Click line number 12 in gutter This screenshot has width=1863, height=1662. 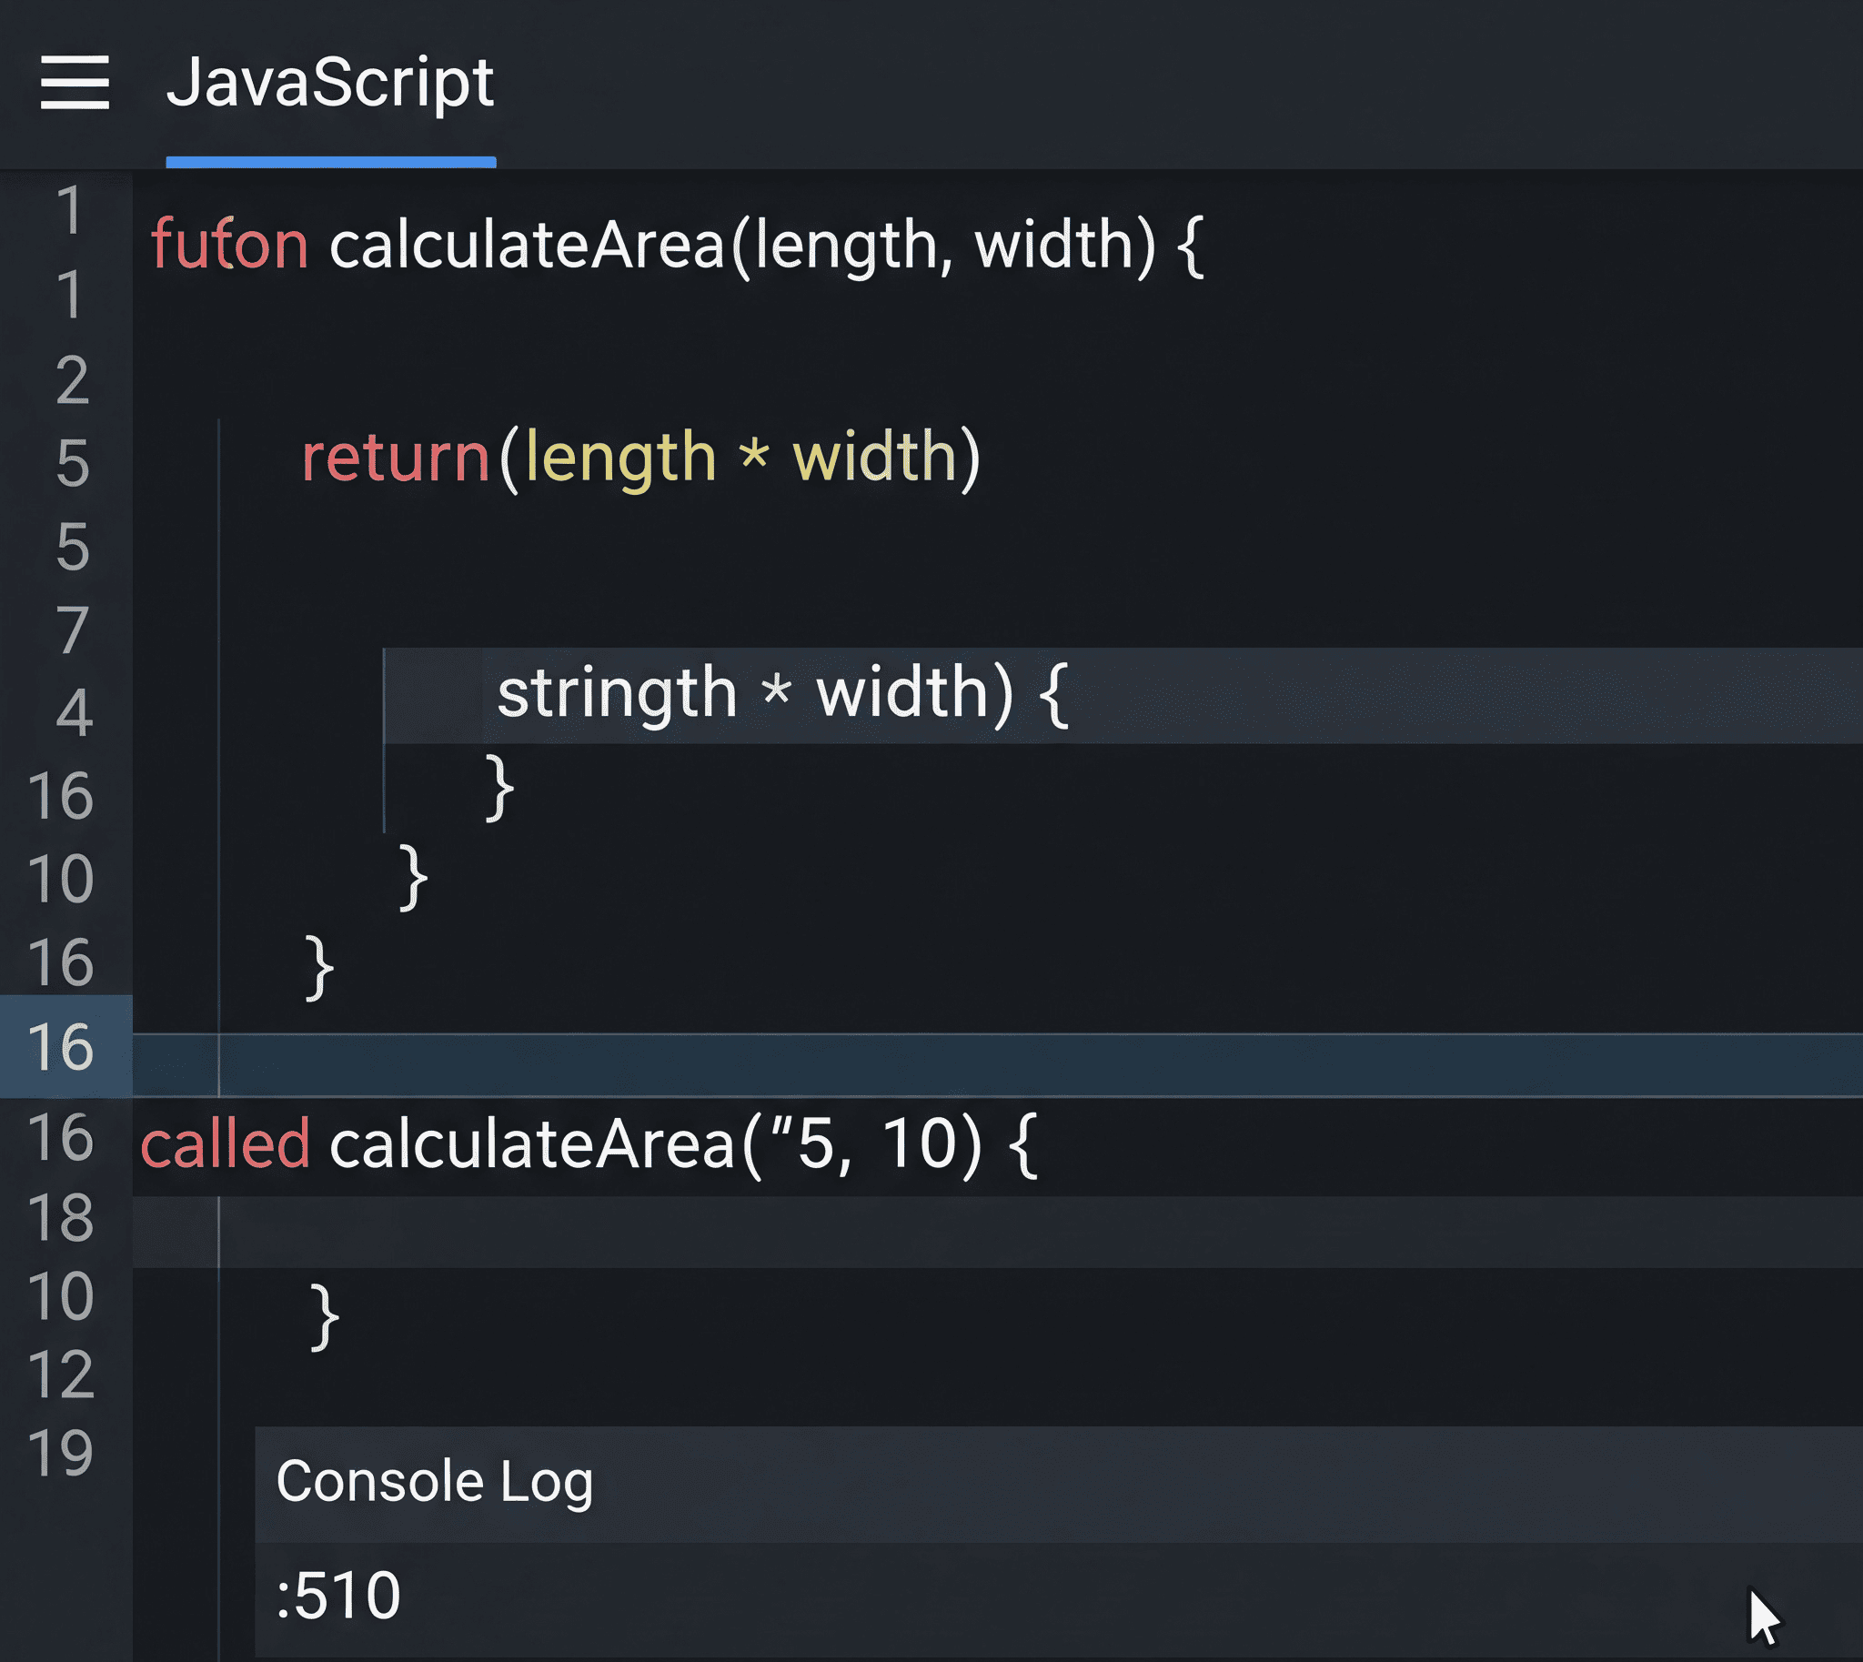[x=60, y=1375]
